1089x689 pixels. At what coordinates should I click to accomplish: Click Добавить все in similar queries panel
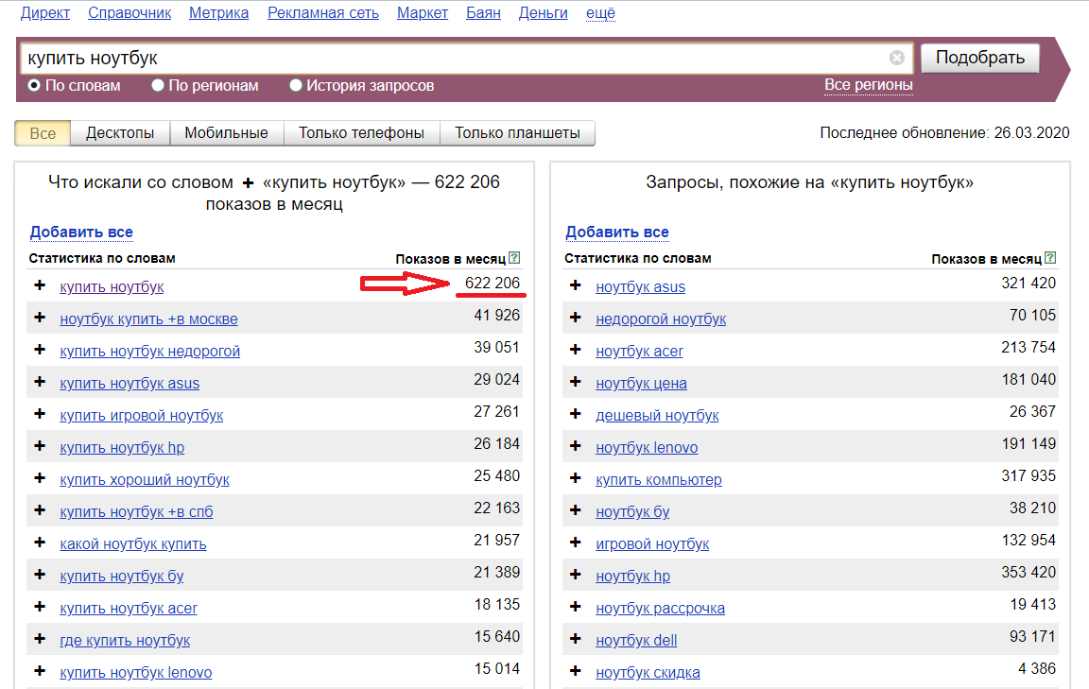pos(617,232)
